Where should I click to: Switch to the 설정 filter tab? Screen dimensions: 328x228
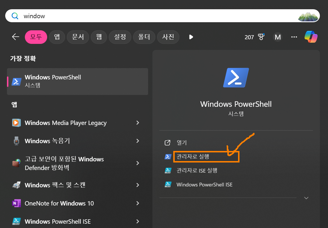[x=120, y=37]
